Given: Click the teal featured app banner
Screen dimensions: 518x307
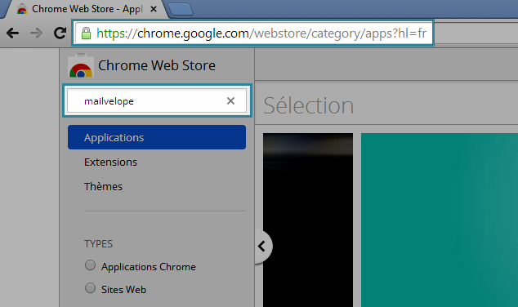Looking at the screenshot, I should coord(440,220).
